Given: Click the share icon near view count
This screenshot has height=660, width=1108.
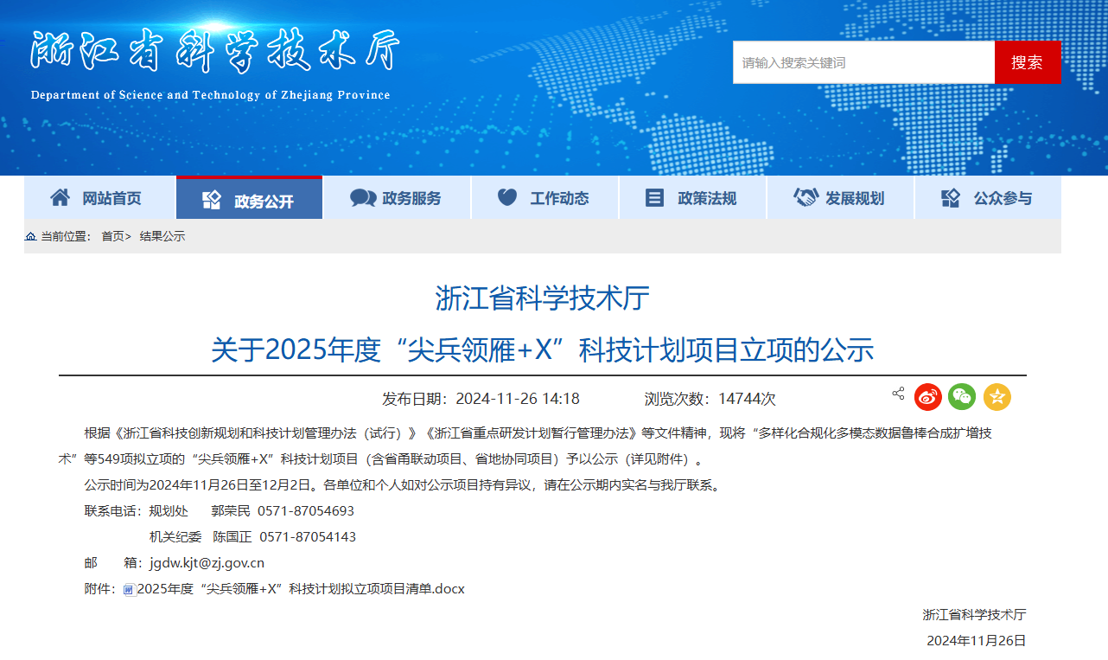Looking at the screenshot, I should coord(898,394).
